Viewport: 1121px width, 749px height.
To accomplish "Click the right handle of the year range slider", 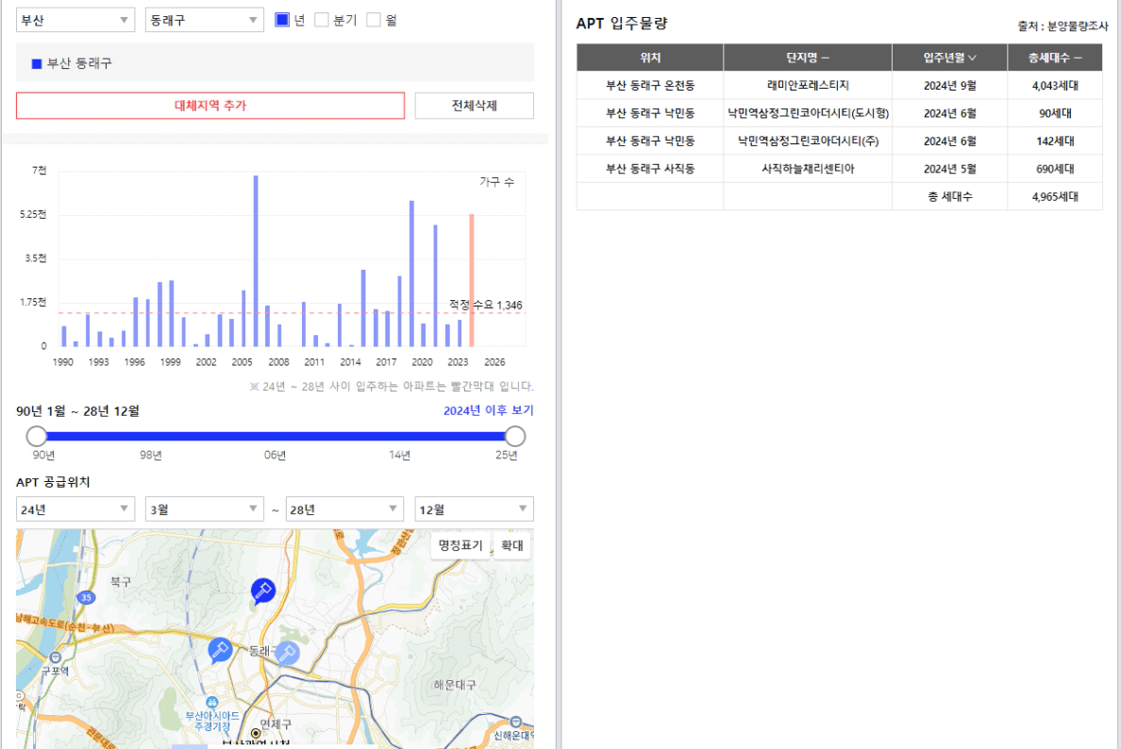I will click(515, 436).
